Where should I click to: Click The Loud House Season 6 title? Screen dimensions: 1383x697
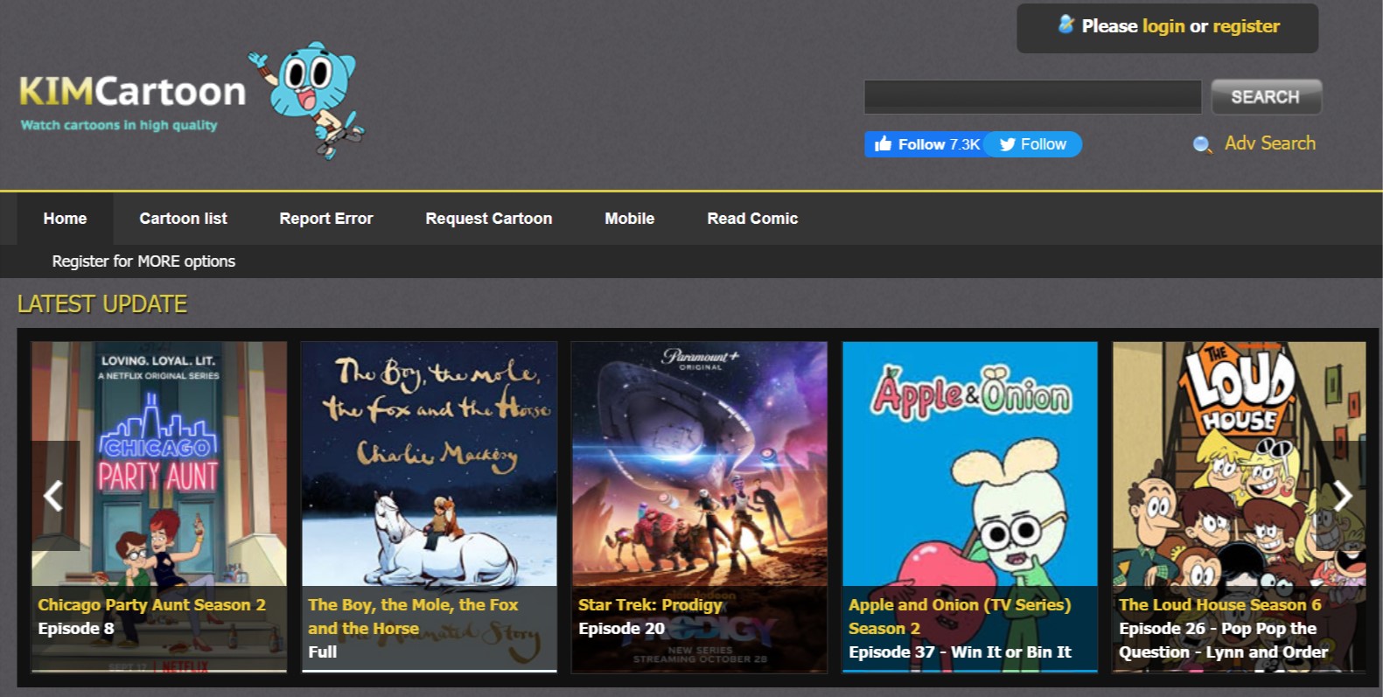coord(1220,605)
